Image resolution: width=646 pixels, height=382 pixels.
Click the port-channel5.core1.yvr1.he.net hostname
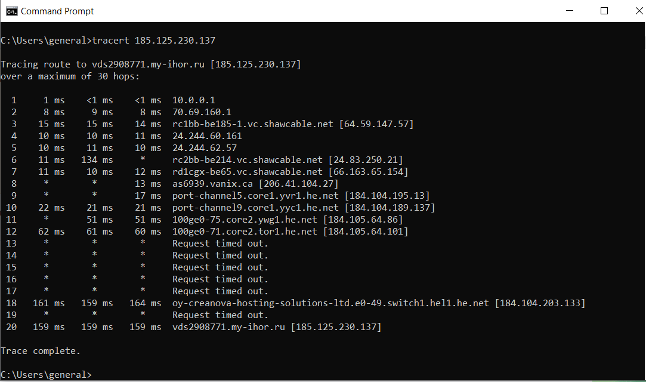pyautogui.click(x=255, y=196)
